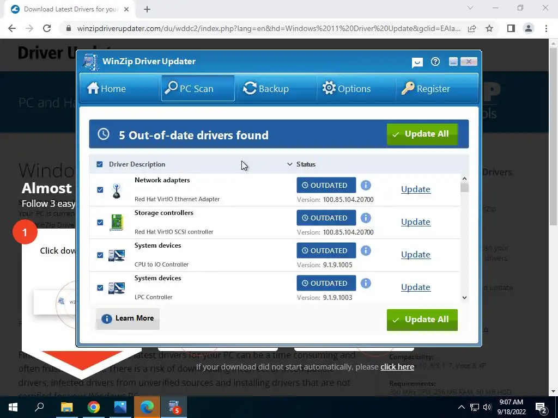This screenshot has width=558, height=418.
Task: Click the CPU to IO Controller device icon
Action: 117,255
